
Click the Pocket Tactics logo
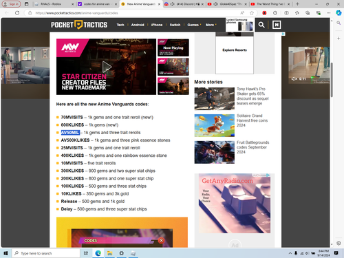(79, 25)
